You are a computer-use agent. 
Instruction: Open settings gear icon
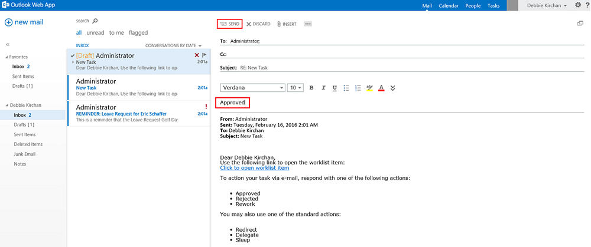(578, 5)
